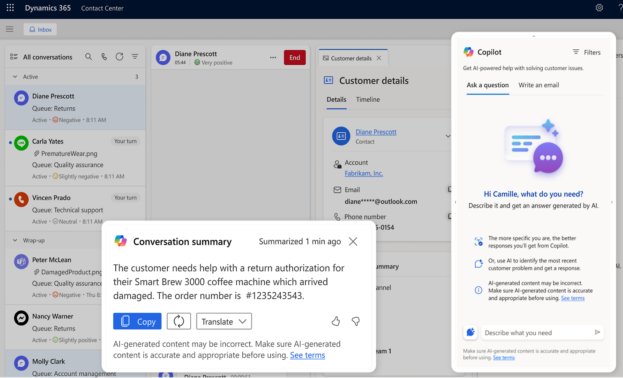This screenshot has width=623, height=378.
Task: Click Vincen Prado phone call avatar
Action: (x=21, y=199)
